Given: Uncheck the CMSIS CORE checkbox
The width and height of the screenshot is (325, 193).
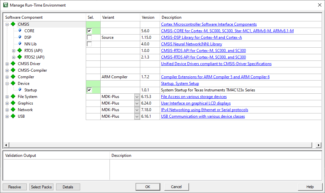Looking at the screenshot, I should pyautogui.click(x=89, y=31).
